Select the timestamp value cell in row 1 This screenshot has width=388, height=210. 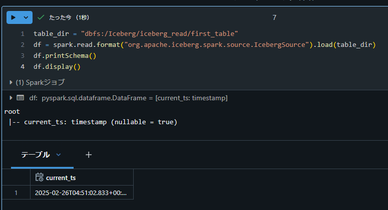tap(82, 193)
